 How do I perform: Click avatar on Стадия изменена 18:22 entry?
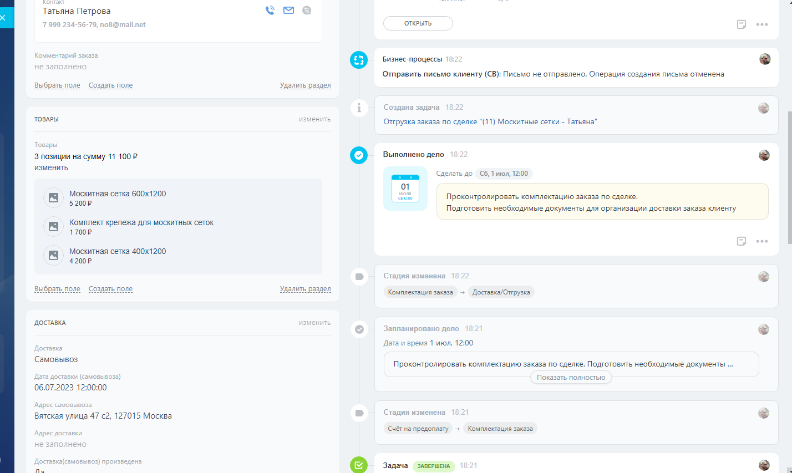pos(764,277)
